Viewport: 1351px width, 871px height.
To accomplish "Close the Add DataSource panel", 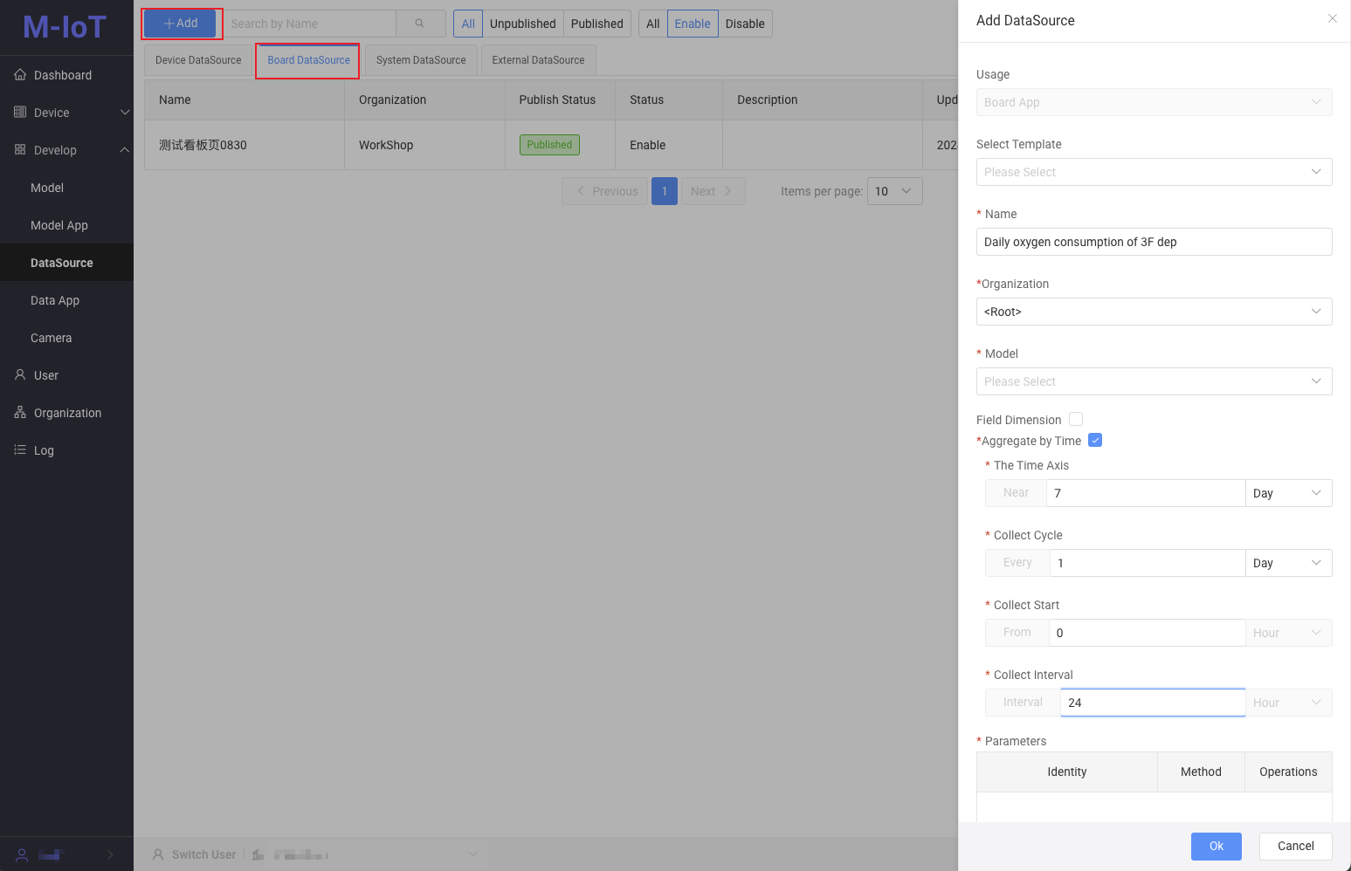I will click(1332, 18).
